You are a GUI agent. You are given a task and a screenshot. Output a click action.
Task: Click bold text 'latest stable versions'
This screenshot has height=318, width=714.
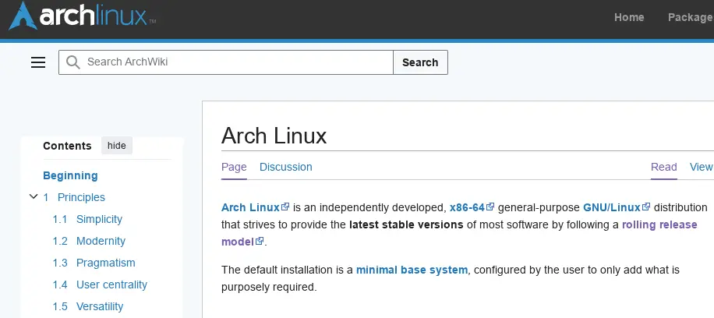[x=406, y=224]
